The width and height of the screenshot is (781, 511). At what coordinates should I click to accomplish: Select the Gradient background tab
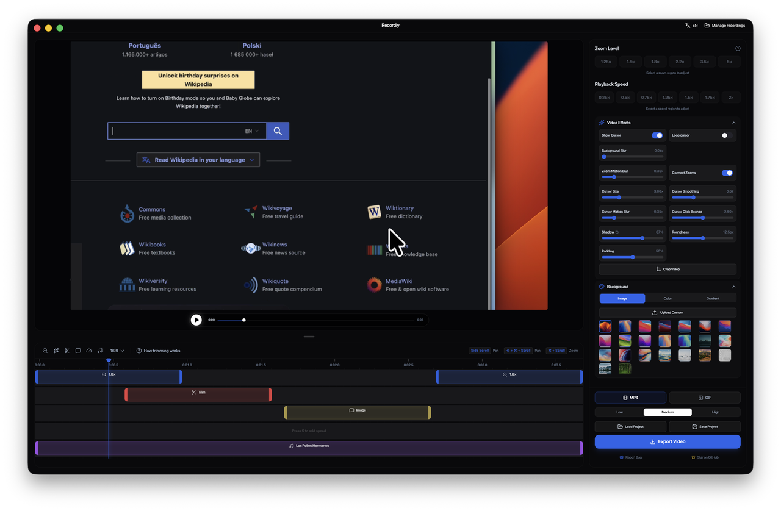pyautogui.click(x=713, y=298)
